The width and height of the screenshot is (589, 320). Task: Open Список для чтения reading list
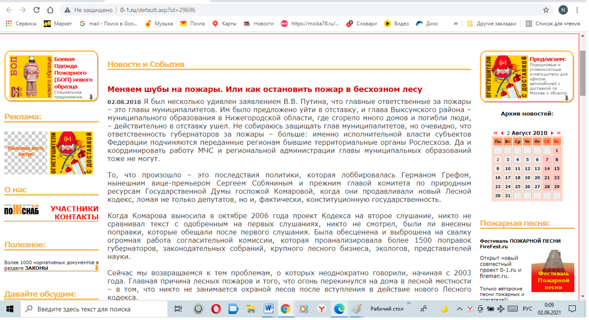pos(553,23)
